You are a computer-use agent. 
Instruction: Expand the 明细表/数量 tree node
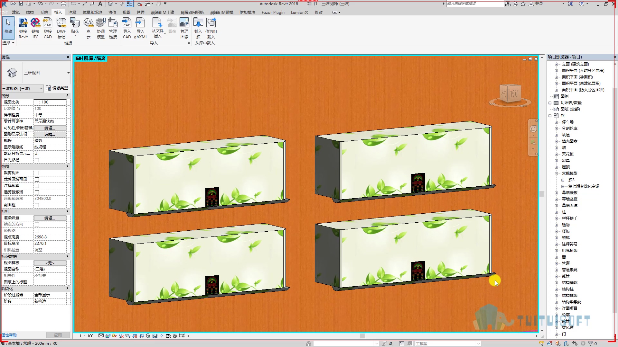click(550, 103)
